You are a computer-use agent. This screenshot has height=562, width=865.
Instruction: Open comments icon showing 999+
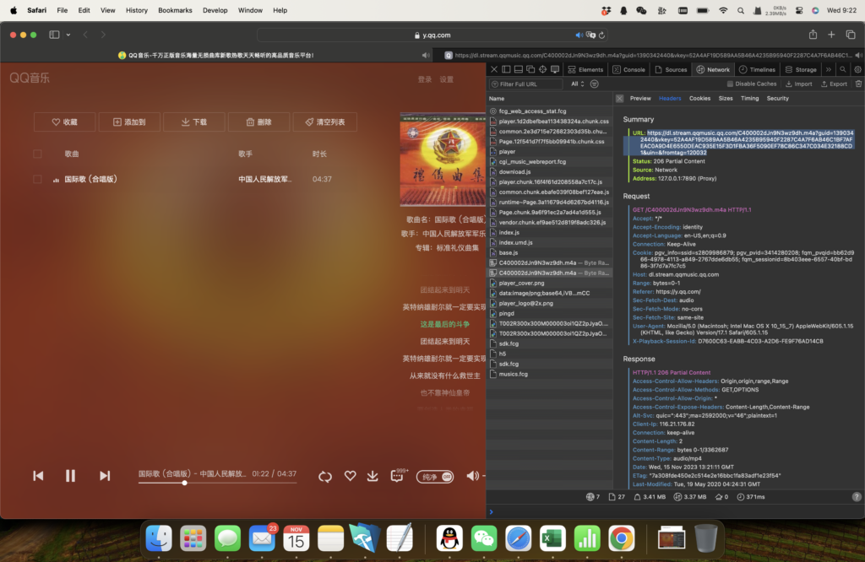(399, 475)
